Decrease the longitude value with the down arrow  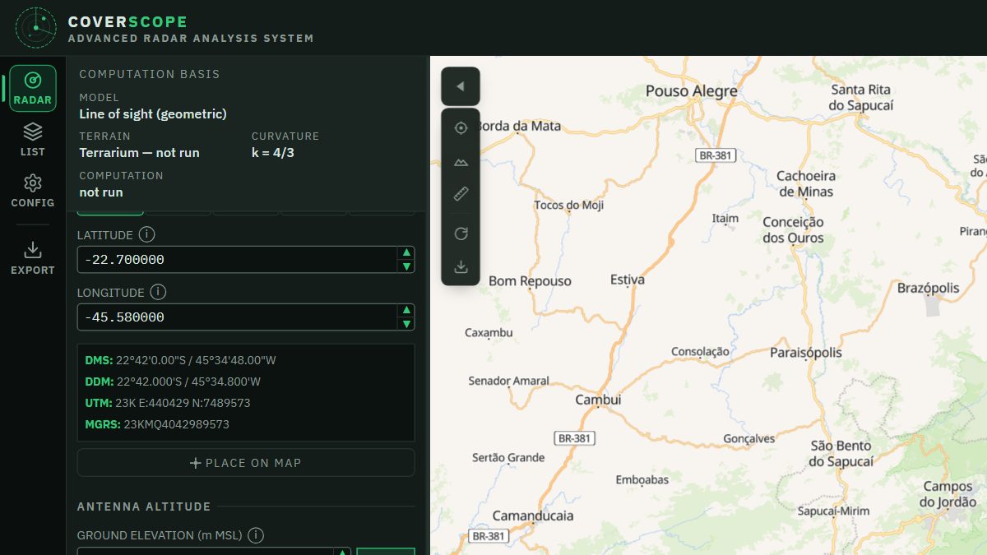[405, 324]
